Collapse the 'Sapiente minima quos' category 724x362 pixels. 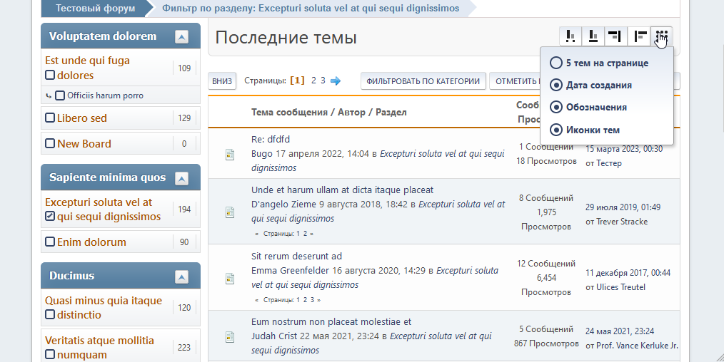pos(181,177)
